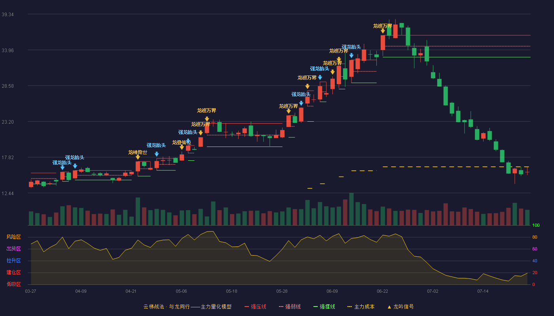Click the blue 40 indicator axis value
The height and width of the screenshot is (316, 554).
tap(535, 261)
